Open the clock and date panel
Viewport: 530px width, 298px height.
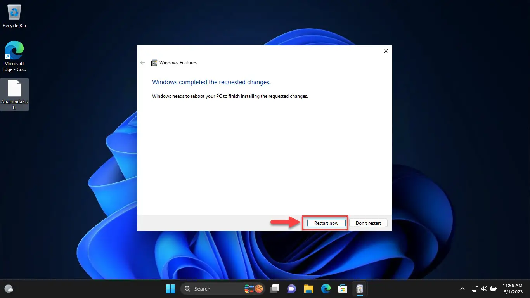click(513, 289)
